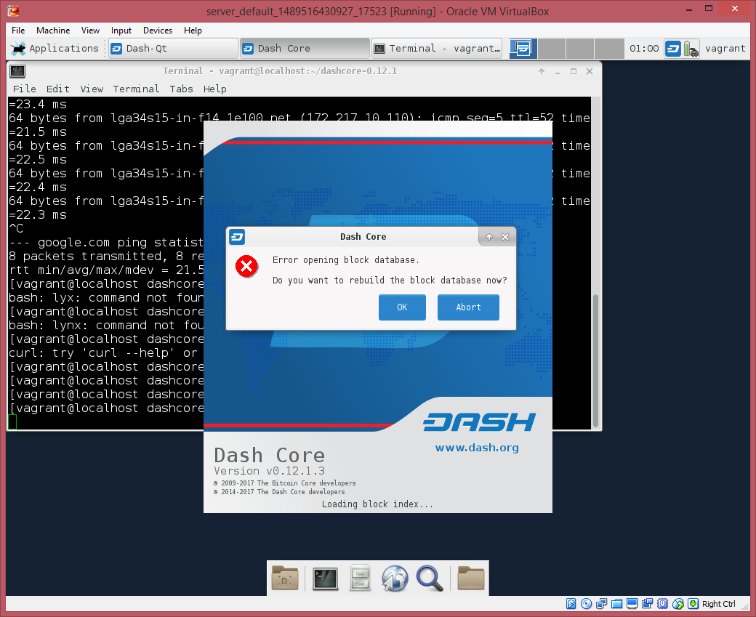This screenshot has width=756, height=617.
Task: Open the Applications menu in the guest panel
Action: coord(55,48)
